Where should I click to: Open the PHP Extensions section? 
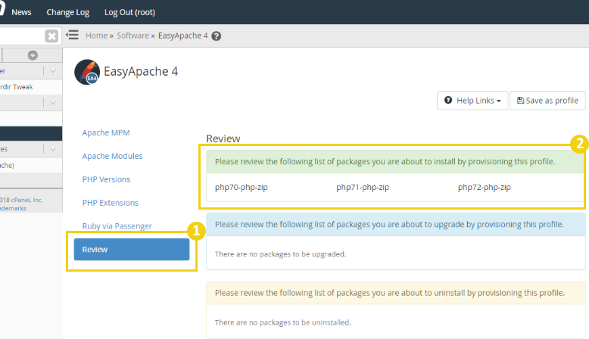point(111,203)
